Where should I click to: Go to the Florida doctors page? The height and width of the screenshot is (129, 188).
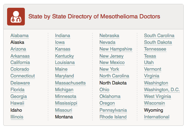pyautogui.click(x=17, y=90)
